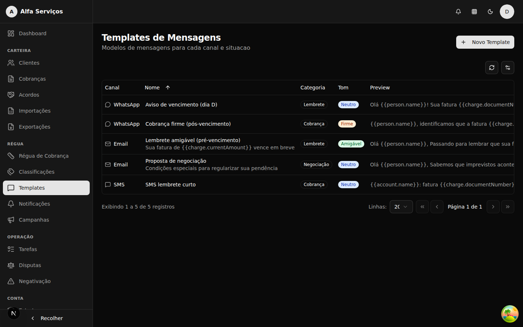Click Preview column header
The width and height of the screenshot is (523, 327).
[380, 88]
